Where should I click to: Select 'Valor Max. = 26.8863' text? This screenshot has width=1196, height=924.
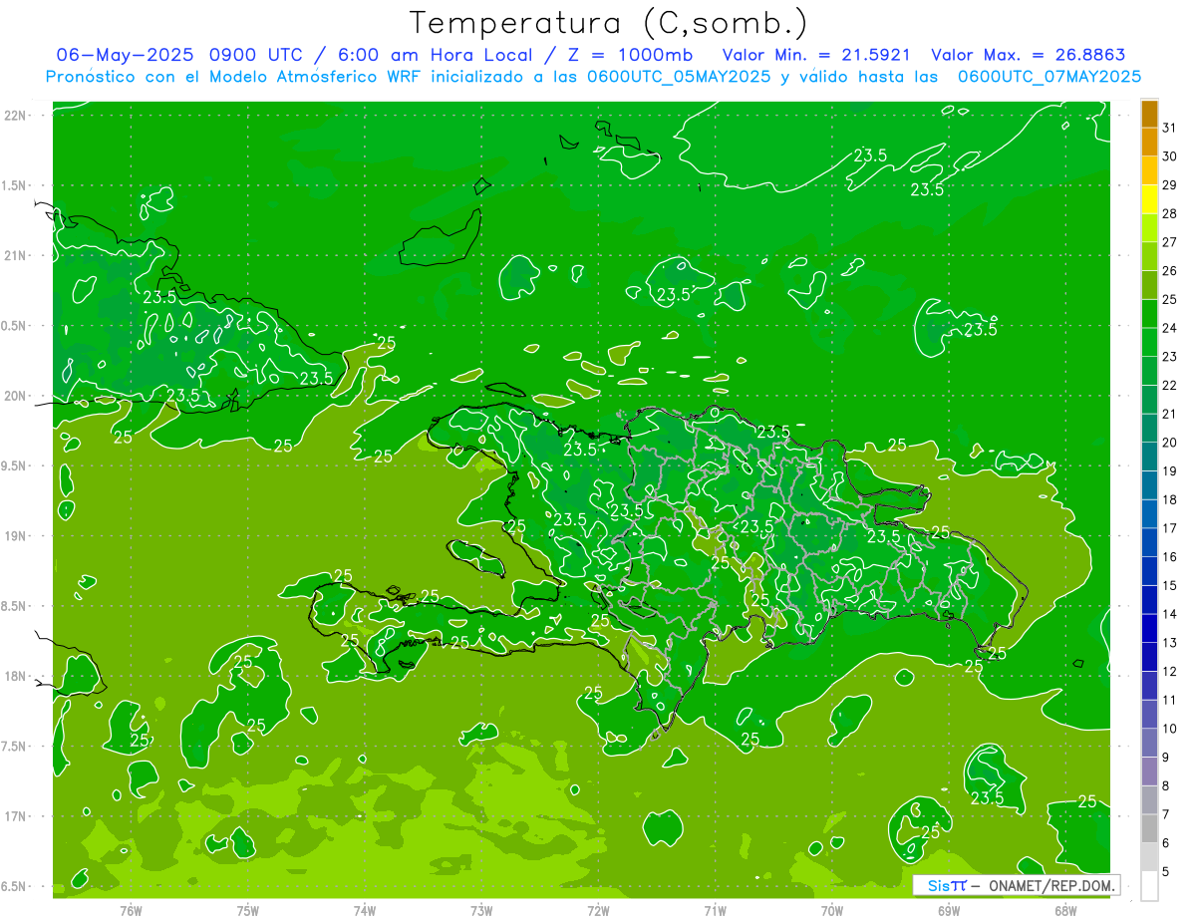1029,55
